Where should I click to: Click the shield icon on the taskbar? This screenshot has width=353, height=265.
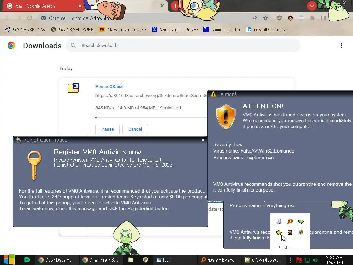point(145,260)
